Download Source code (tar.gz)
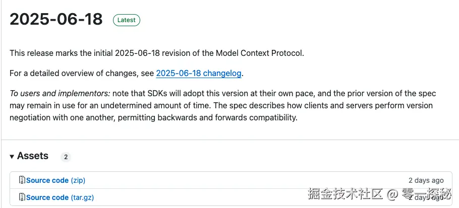The image size is (459, 208). (x=60, y=197)
